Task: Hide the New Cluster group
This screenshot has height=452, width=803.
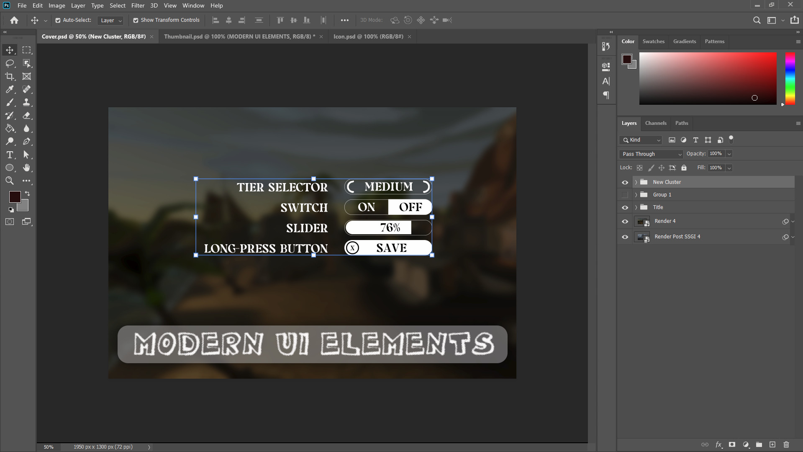Action: [625, 182]
